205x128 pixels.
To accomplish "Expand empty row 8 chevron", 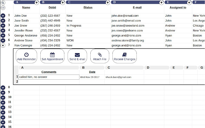I will [x=3, y=87].
